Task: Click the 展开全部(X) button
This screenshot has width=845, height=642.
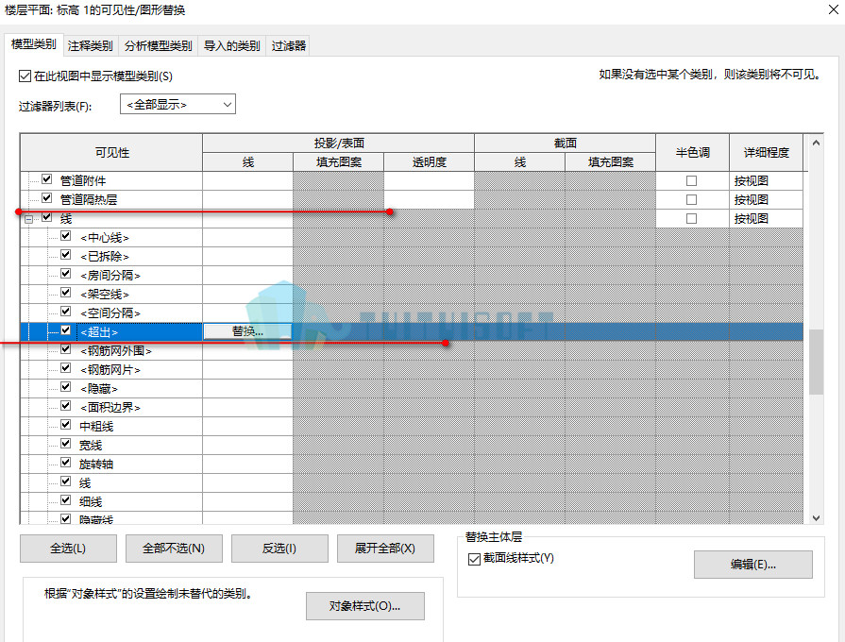Action: [385, 549]
